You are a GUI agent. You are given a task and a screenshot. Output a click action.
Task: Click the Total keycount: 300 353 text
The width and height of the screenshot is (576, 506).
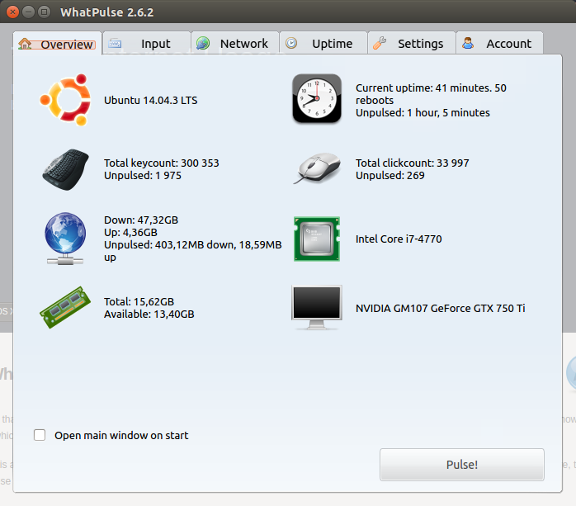(x=161, y=163)
